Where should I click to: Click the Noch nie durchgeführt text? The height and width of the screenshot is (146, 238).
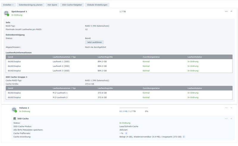pyautogui.click(x=95, y=47)
